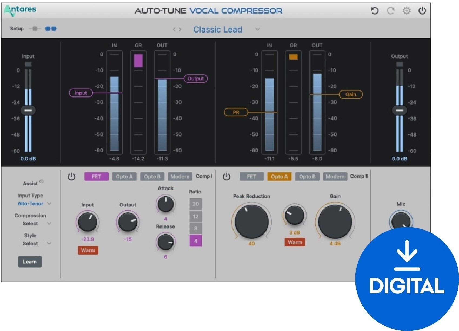The height and width of the screenshot is (331, 459).
Task: Click the Output fader 0.0 dB value
Action: [x=399, y=159]
